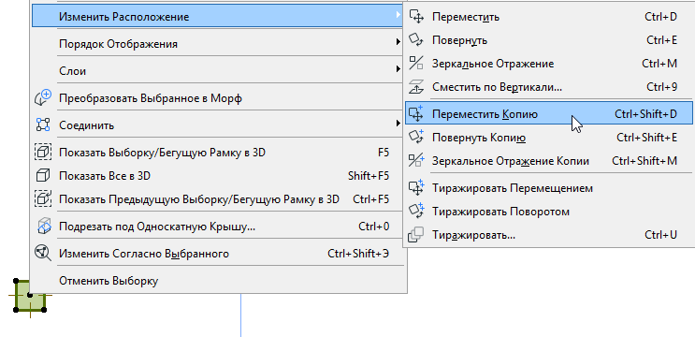
Task: Click the Тиражировать Перемещением icon
Action: tap(416, 188)
